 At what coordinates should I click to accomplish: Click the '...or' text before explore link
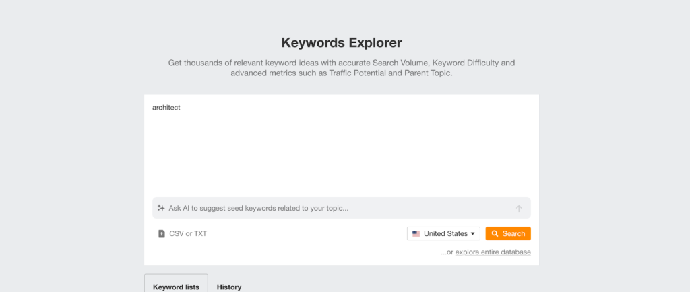pyautogui.click(x=447, y=252)
